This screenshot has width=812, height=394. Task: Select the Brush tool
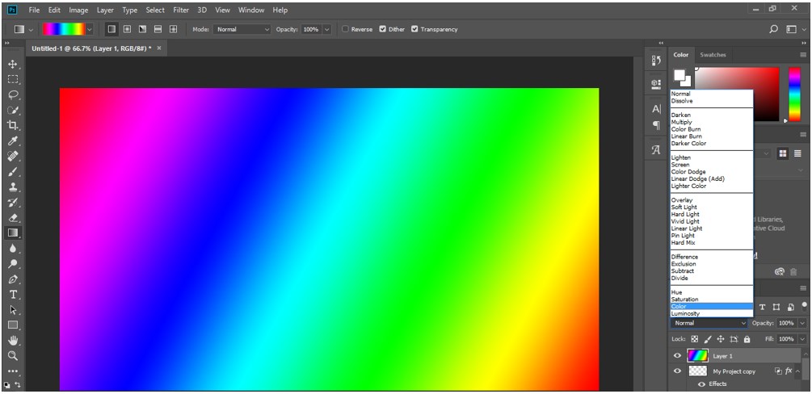(x=13, y=171)
